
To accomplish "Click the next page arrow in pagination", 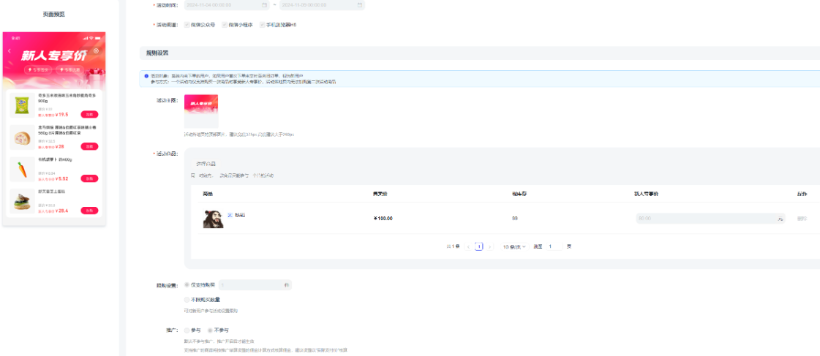I will [x=490, y=246].
